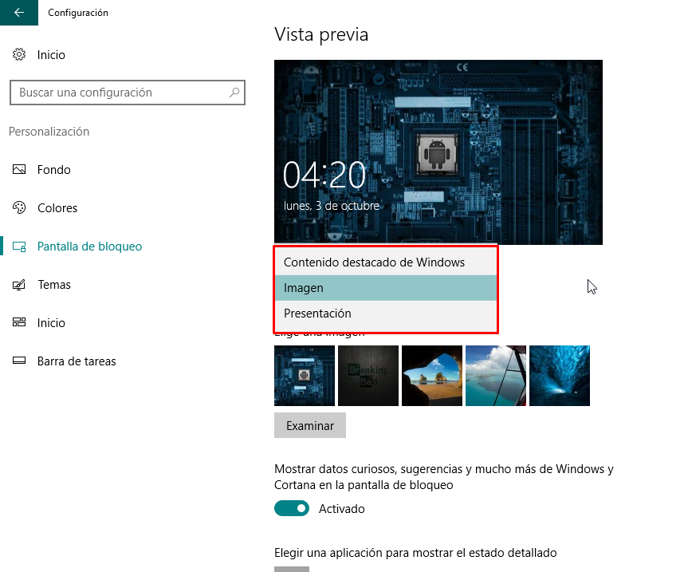
Task: Select Imagen in the dropdown list
Action: click(x=386, y=288)
